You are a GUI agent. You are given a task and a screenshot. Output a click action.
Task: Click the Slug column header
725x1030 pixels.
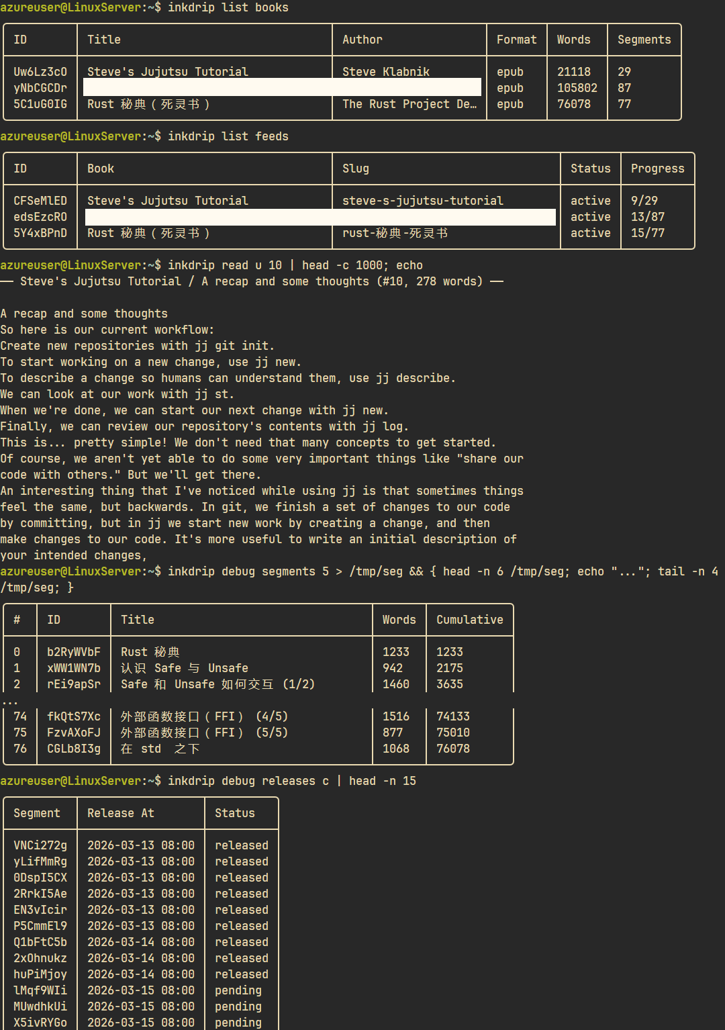pos(356,169)
